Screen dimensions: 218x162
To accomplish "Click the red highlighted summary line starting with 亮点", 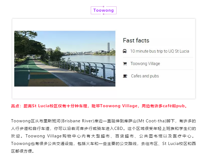I will pos(99,106).
